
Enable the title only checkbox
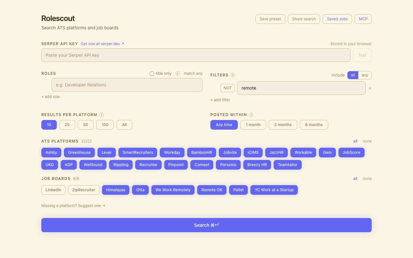(x=152, y=74)
